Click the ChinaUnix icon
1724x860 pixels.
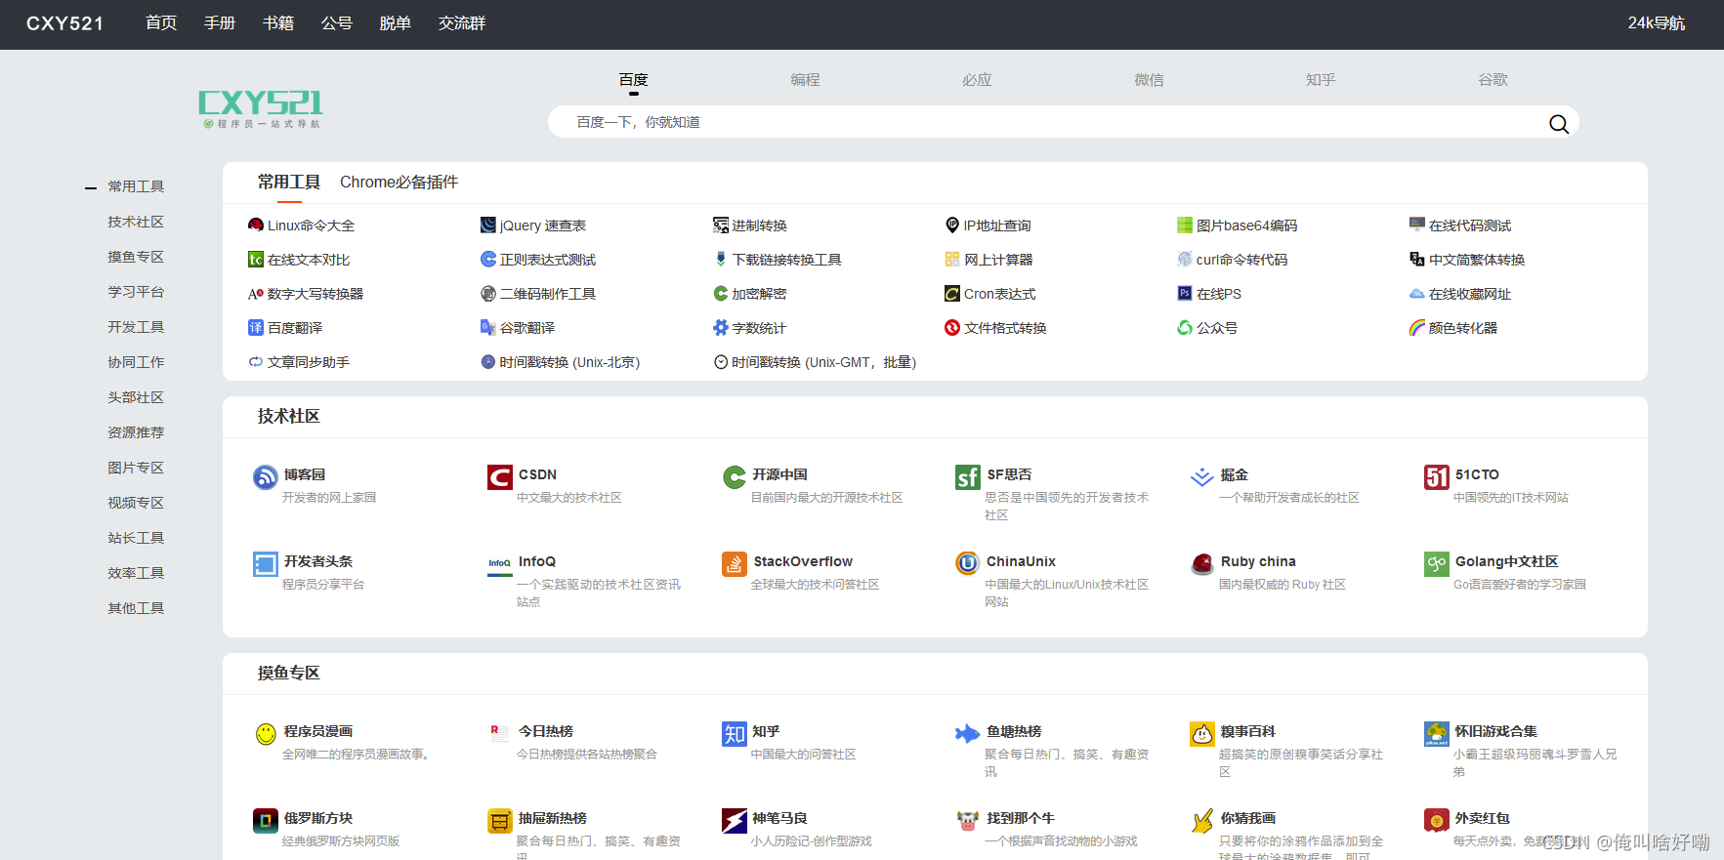[968, 563]
